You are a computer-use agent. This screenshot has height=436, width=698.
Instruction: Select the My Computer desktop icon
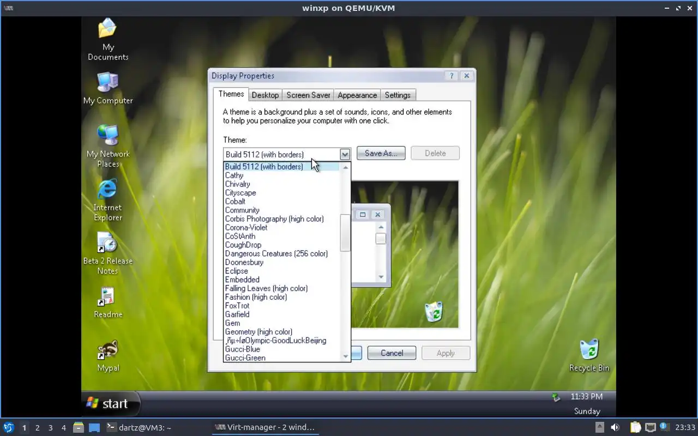pyautogui.click(x=108, y=88)
